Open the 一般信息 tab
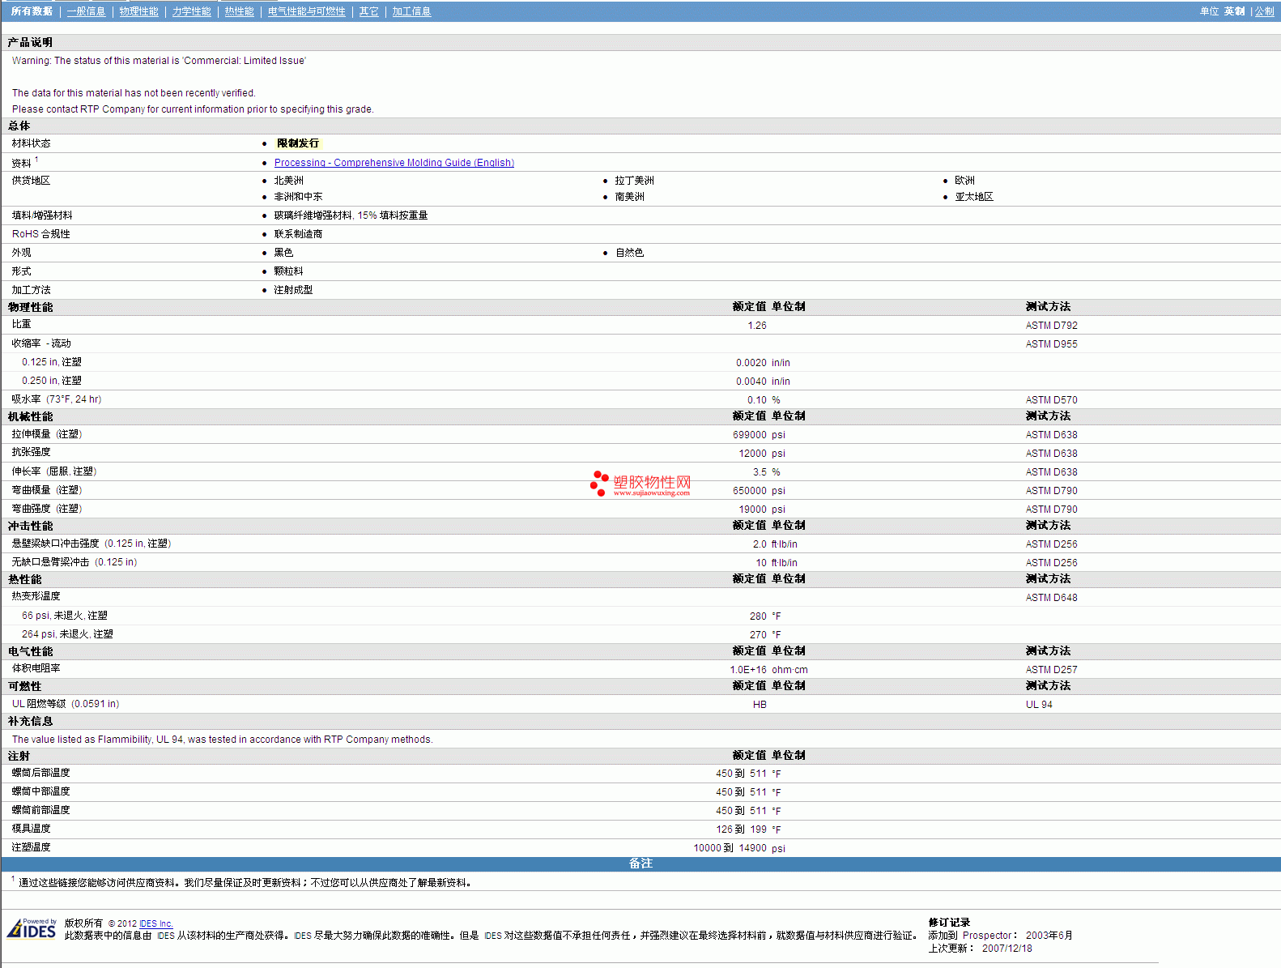The image size is (1281, 968). (86, 11)
